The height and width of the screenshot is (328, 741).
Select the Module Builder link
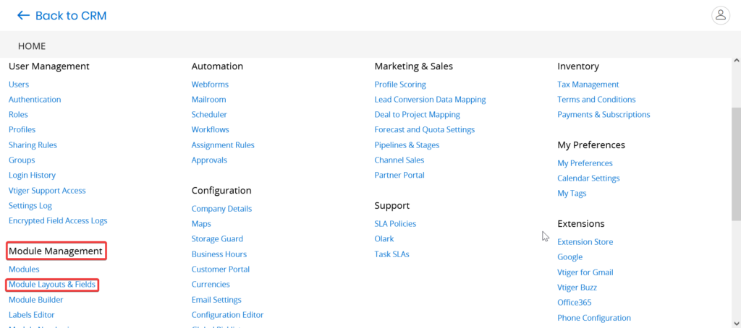[x=35, y=300]
